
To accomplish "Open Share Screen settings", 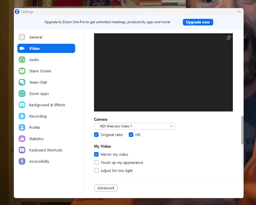I will pyautogui.click(x=46, y=71).
